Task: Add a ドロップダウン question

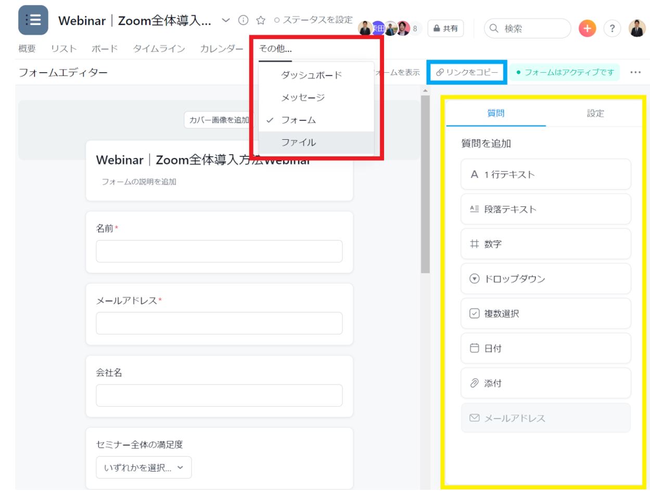Action: coord(546,278)
